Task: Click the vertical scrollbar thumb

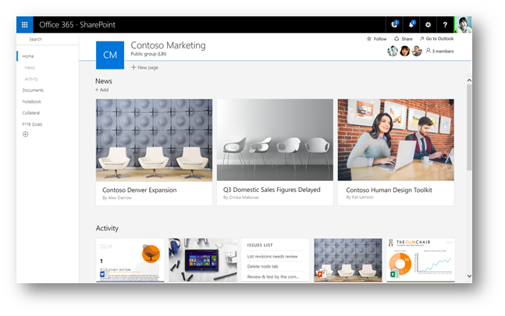Action: tap(469, 127)
